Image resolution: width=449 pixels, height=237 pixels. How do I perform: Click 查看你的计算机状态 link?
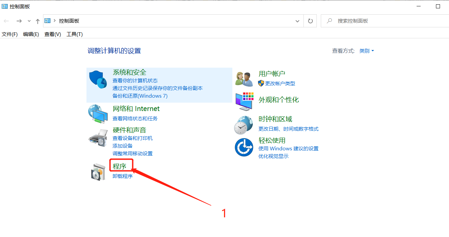135,80
